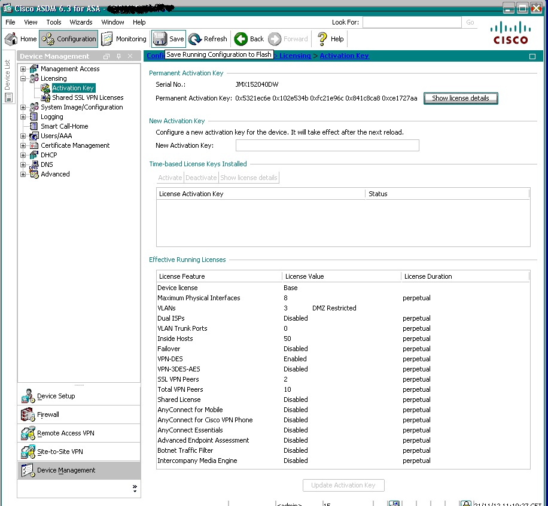
Task: Open the Remote Access VPN section
Action: pos(79,433)
